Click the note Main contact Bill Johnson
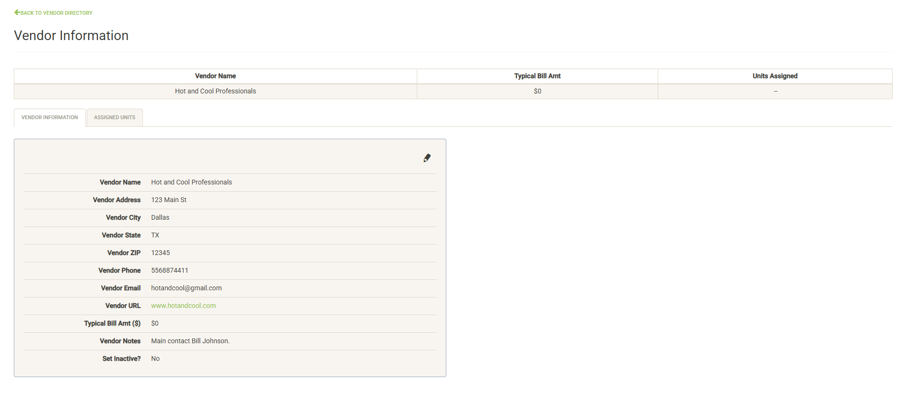Viewport: 904px width, 399px height. click(190, 341)
